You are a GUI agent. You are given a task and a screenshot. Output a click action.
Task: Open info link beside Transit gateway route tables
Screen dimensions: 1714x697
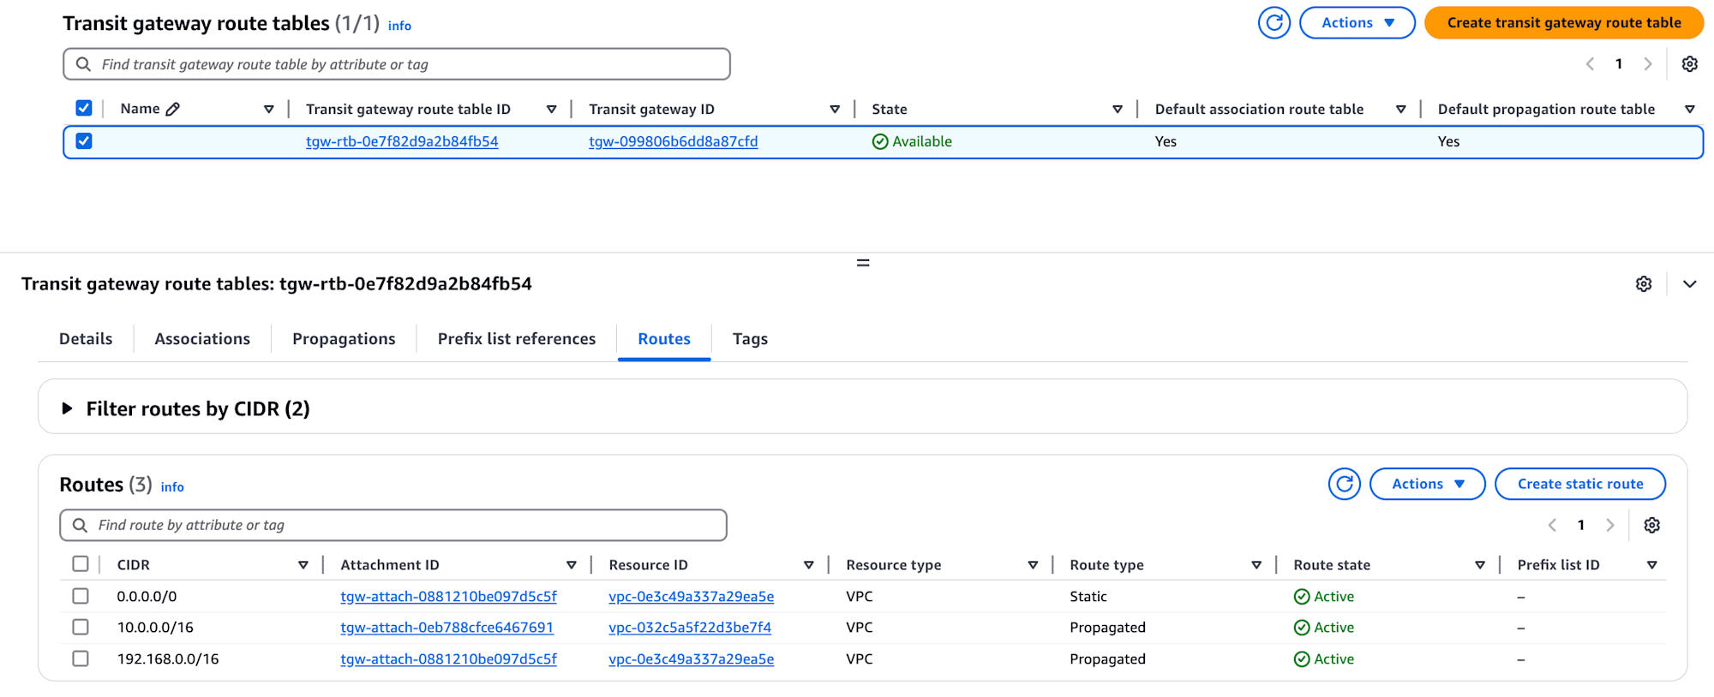399,26
